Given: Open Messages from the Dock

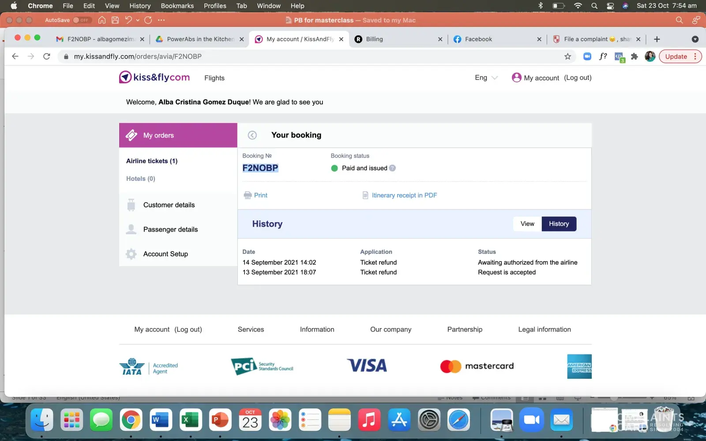Looking at the screenshot, I should click(101, 419).
